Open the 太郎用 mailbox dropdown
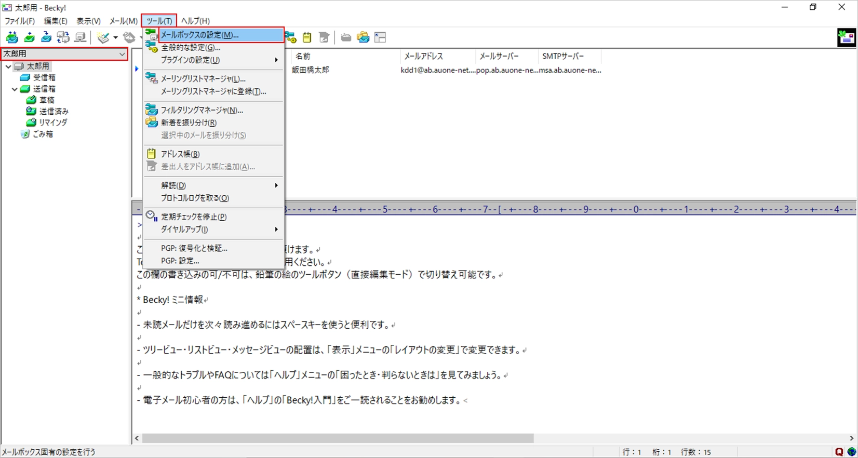 pos(122,54)
